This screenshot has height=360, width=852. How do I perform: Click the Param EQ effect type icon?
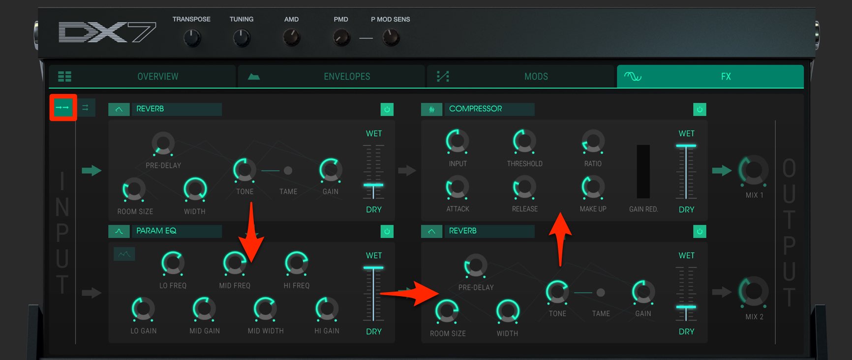pyautogui.click(x=119, y=231)
